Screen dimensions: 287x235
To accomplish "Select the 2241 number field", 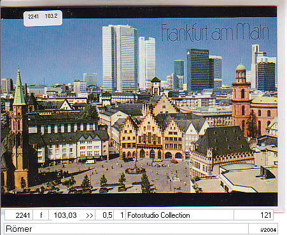I will 18,215.
